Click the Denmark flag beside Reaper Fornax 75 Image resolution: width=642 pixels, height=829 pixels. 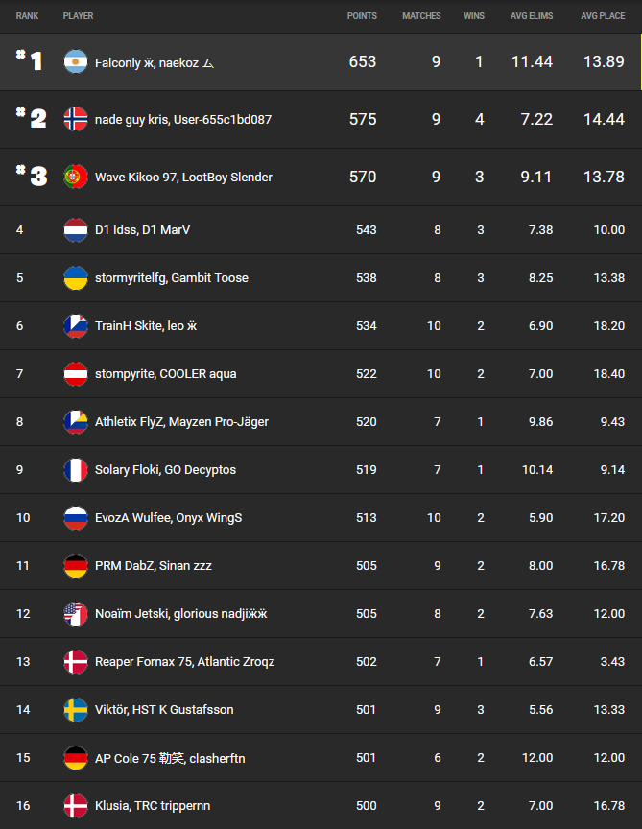click(75, 661)
